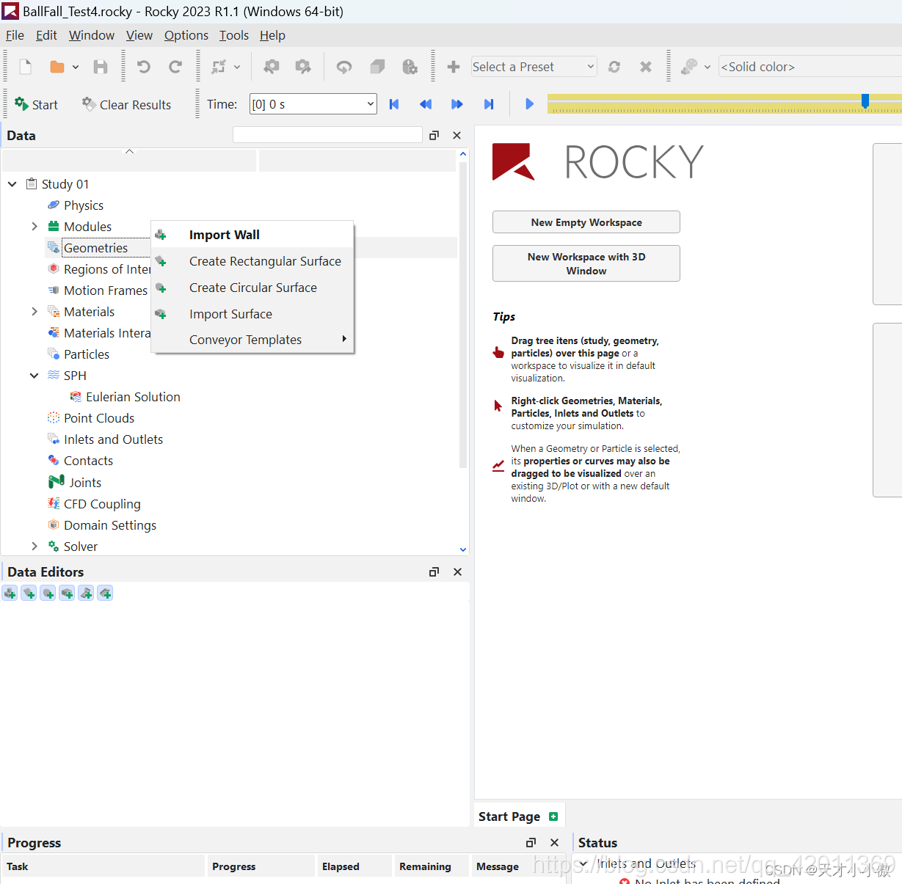Screen dimensions: 902x884
Task: Switch to the Start Page tab
Action: click(x=509, y=817)
